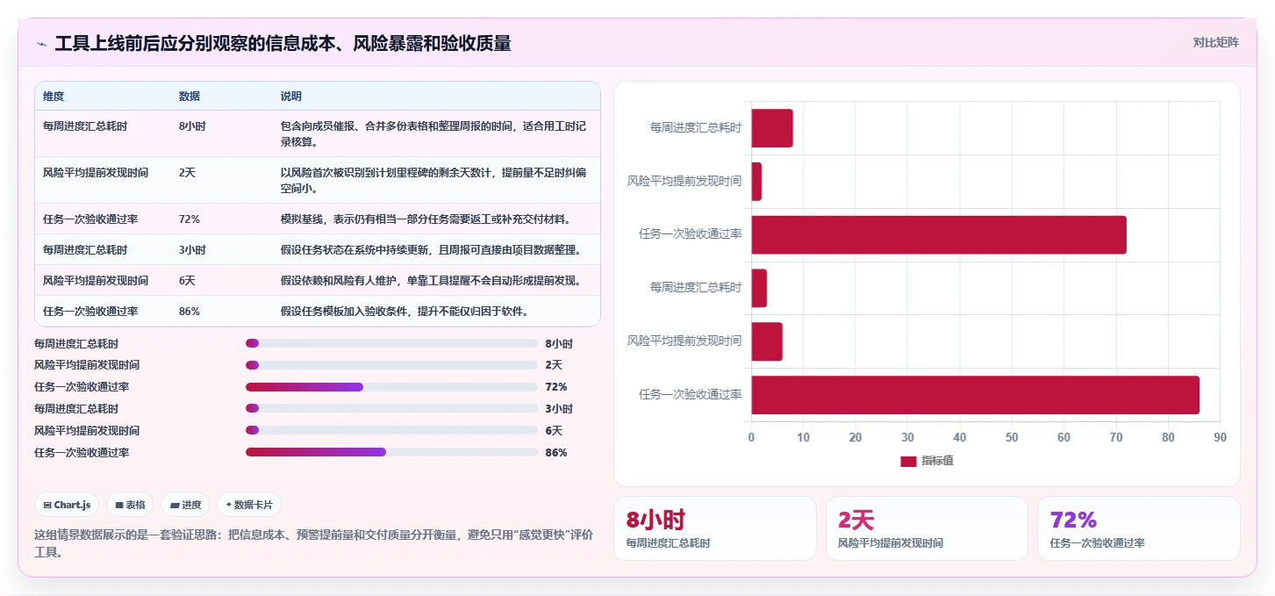This screenshot has width=1275, height=596.
Task: Click the table cell 2天 in 数据 column
Action: pos(187,173)
